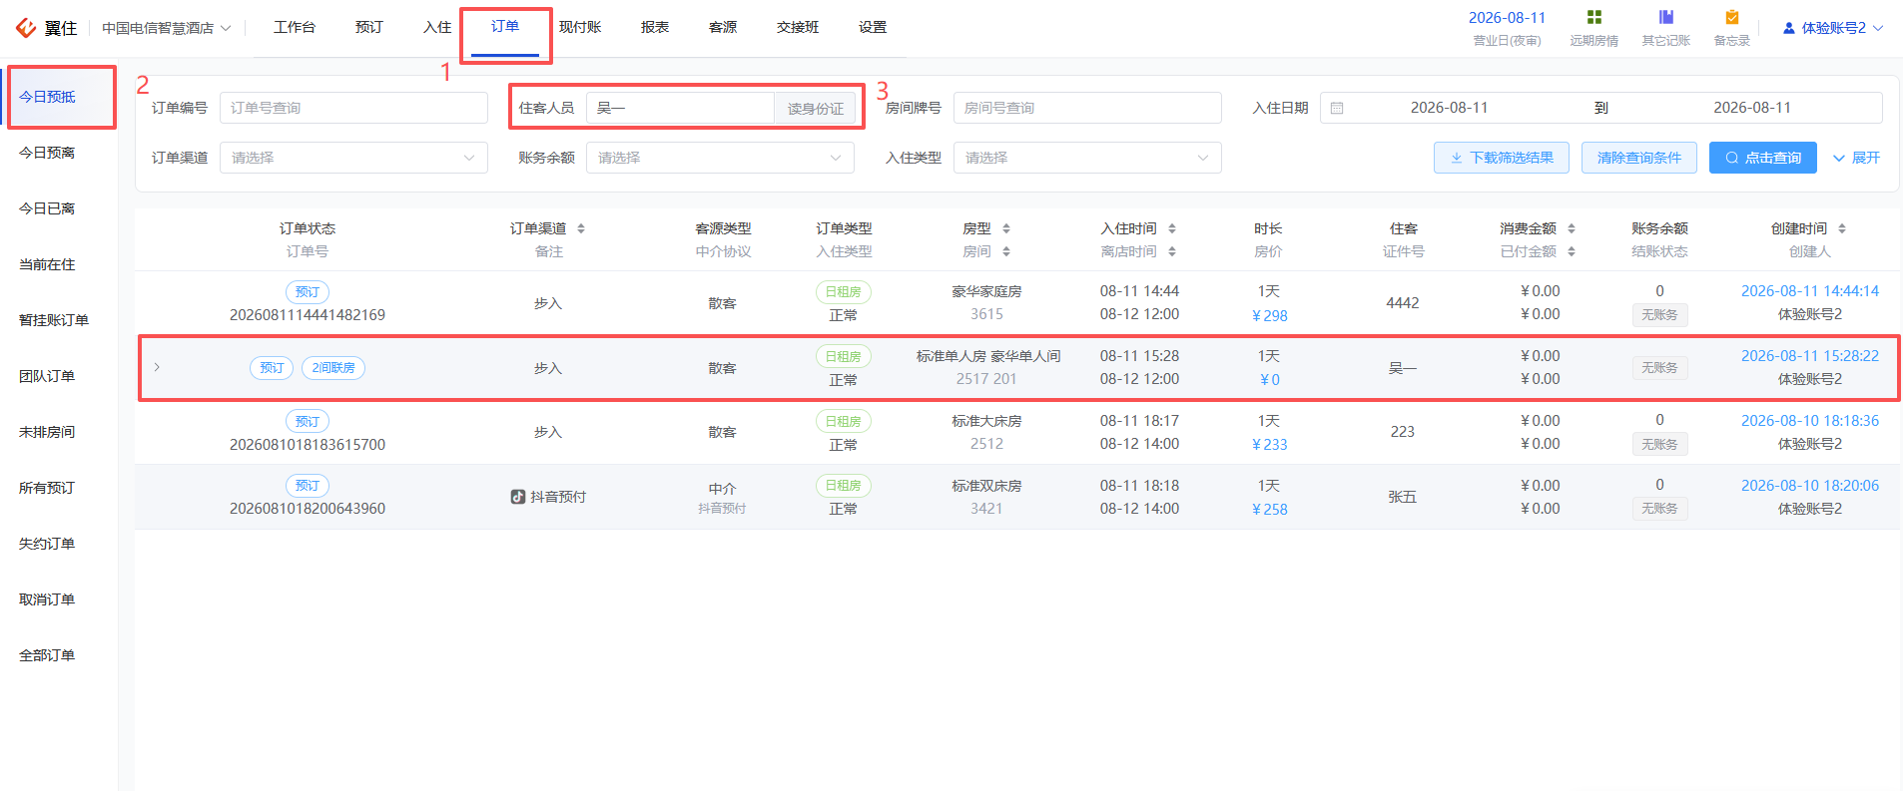Open the 其它记账 icon
This screenshot has width=1903, height=791.
[x=1665, y=17]
